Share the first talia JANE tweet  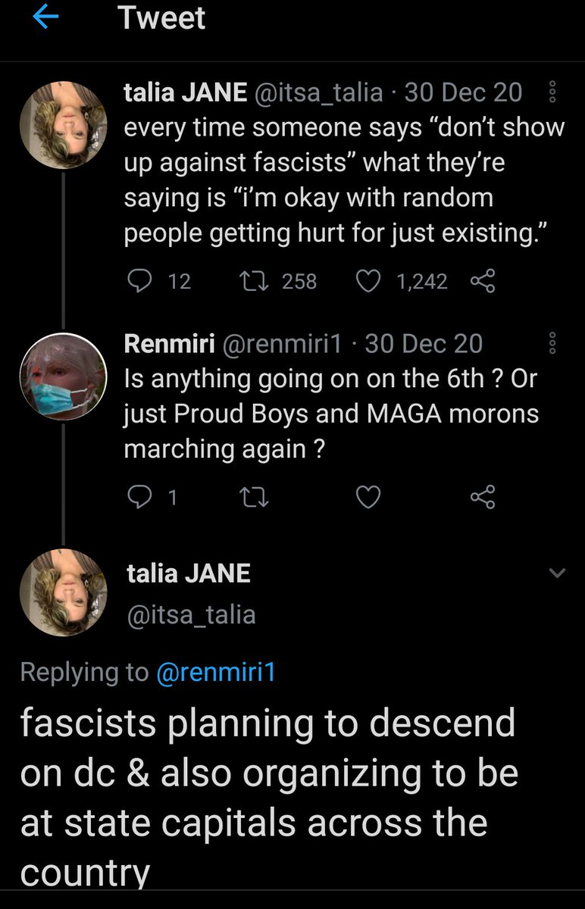tap(482, 282)
